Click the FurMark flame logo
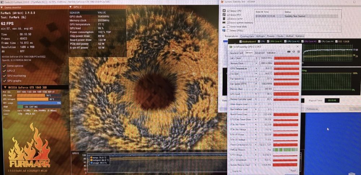This screenshot has height=175, width=361. (29, 145)
